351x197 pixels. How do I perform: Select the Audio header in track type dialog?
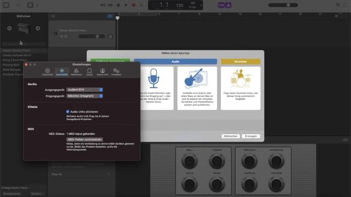pos(175,61)
